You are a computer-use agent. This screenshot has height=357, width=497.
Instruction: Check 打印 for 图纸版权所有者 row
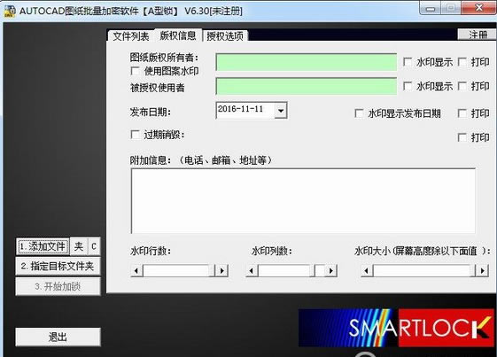pyautogui.click(x=462, y=62)
